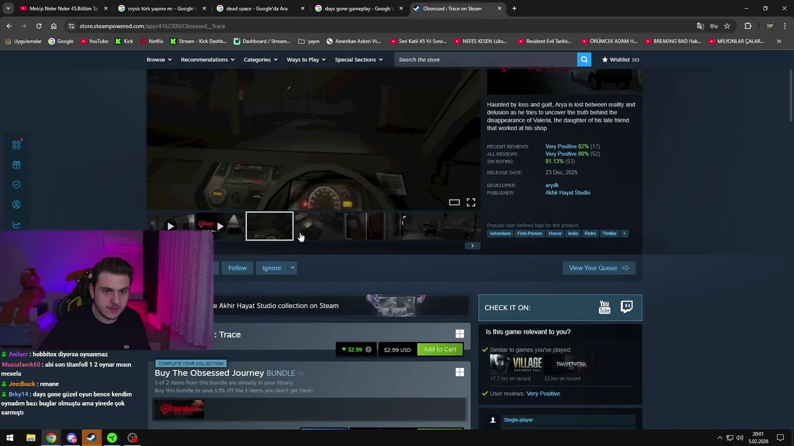Screen dimensions: 794x446
Task: Open the Kick bookmark
Action: click(124, 42)
